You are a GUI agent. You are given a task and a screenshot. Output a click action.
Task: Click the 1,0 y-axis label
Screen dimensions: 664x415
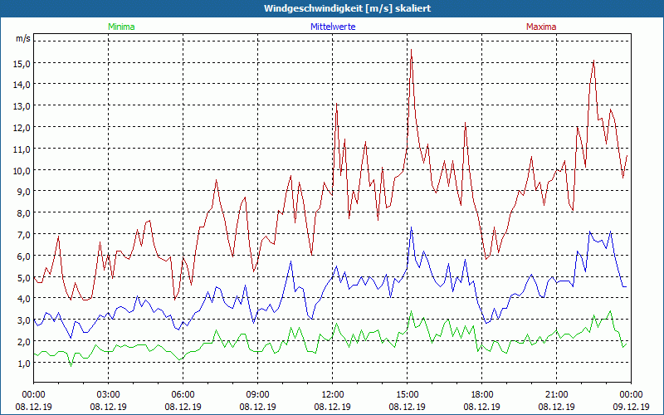[x=23, y=363]
